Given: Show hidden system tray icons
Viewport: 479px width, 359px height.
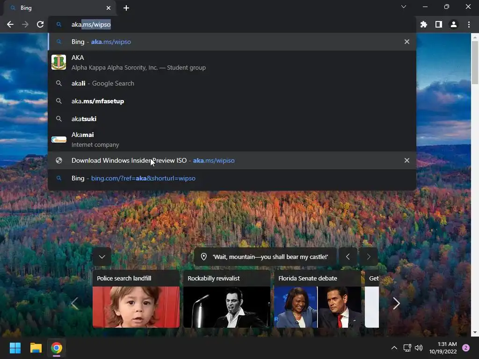Looking at the screenshot, I should click(x=394, y=348).
